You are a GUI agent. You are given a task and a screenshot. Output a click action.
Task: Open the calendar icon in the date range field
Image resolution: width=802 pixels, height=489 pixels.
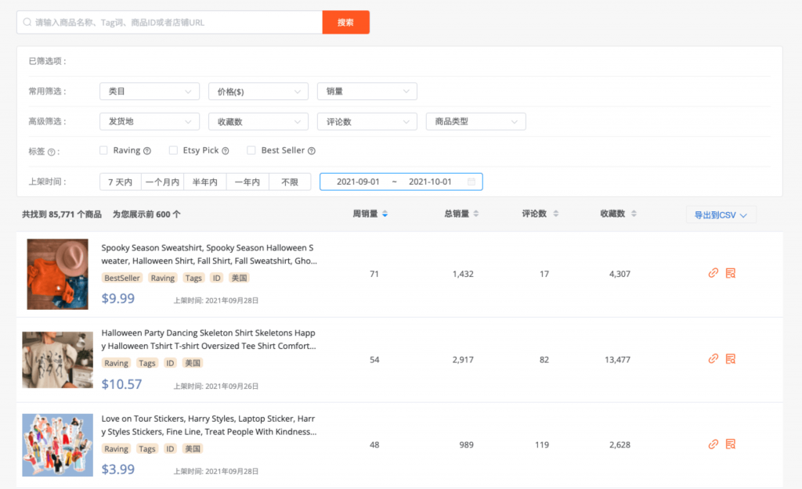(471, 180)
